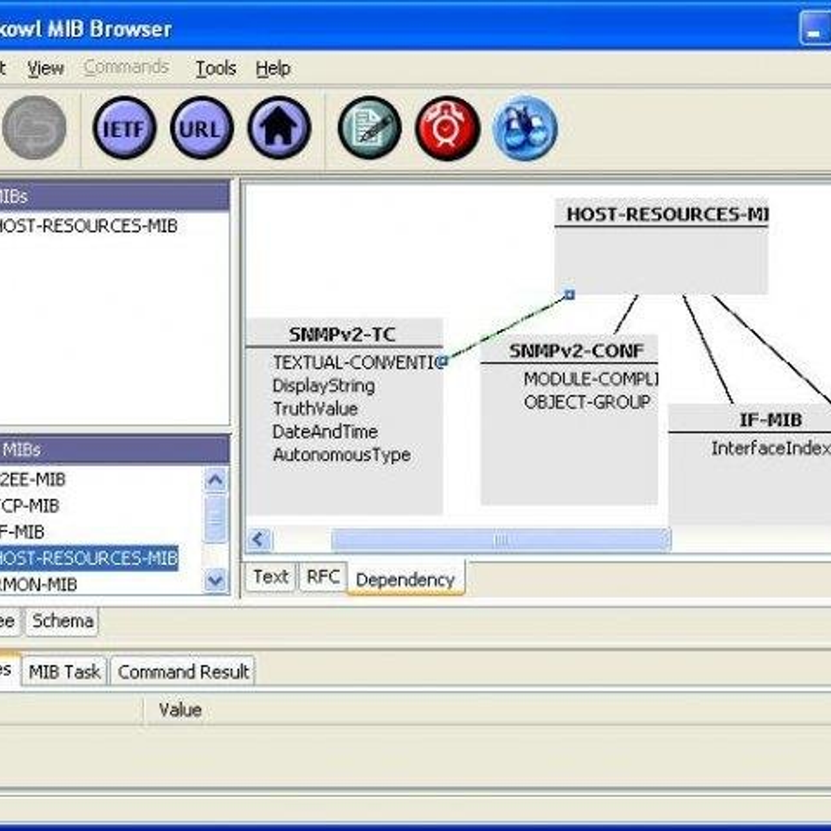Open the Schema tab
Image resolution: width=831 pixels, height=831 pixels.
click(62, 620)
